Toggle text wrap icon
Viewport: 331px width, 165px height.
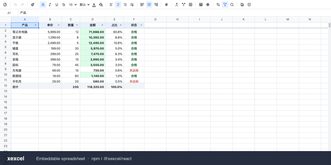[132, 5]
